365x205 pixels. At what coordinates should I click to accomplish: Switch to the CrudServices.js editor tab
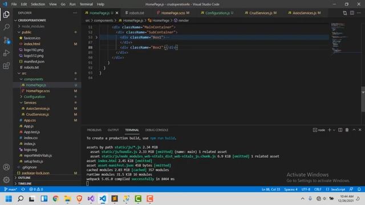(x=261, y=13)
